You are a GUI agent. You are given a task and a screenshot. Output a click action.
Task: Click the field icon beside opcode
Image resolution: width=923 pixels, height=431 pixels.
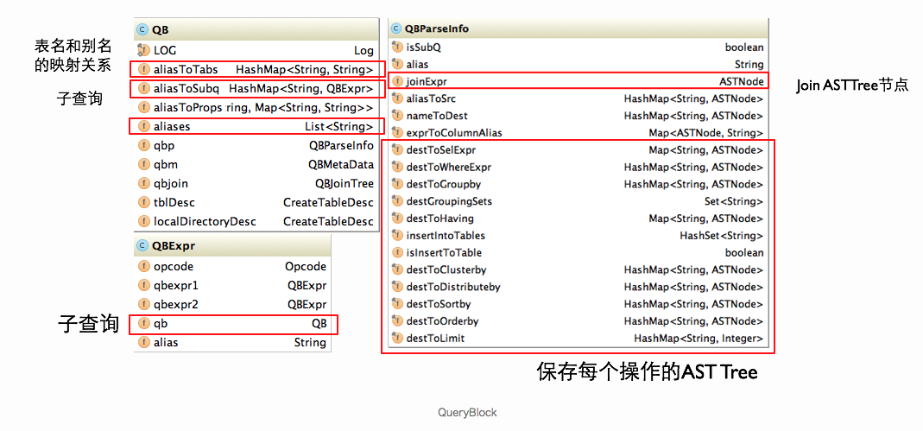pos(143,266)
